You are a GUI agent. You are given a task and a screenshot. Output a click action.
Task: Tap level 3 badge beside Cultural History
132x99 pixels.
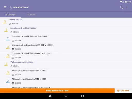click(x=5, y=22)
